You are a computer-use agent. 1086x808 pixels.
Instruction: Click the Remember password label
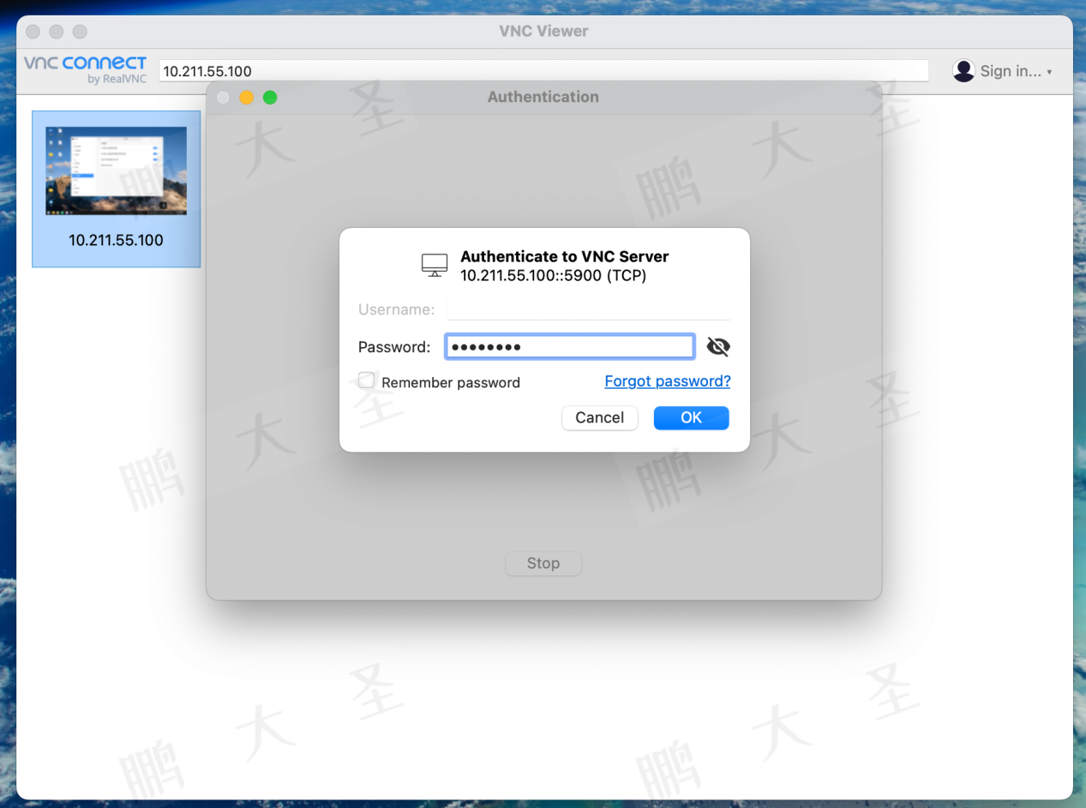(451, 382)
